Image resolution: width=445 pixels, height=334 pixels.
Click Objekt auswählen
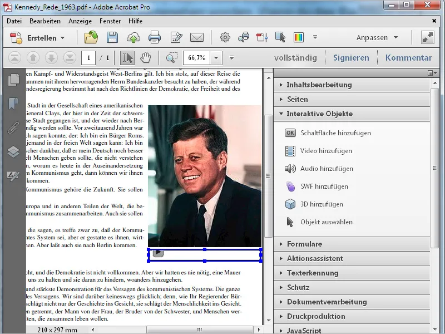click(319, 222)
